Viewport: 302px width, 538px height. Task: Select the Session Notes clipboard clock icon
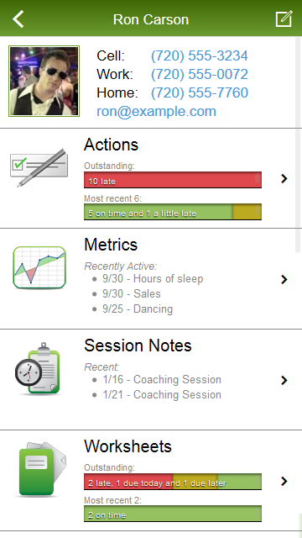click(39, 368)
